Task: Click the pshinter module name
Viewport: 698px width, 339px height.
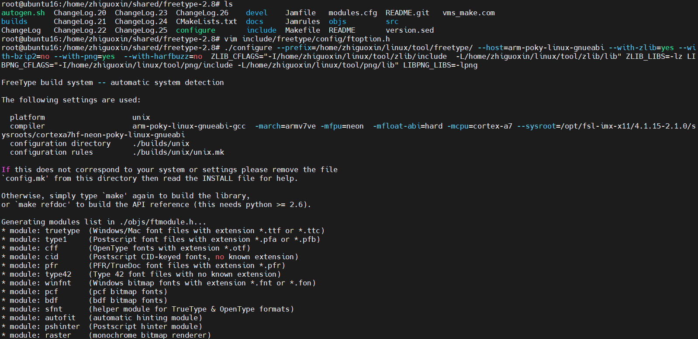Action: [x=62, y=326]
